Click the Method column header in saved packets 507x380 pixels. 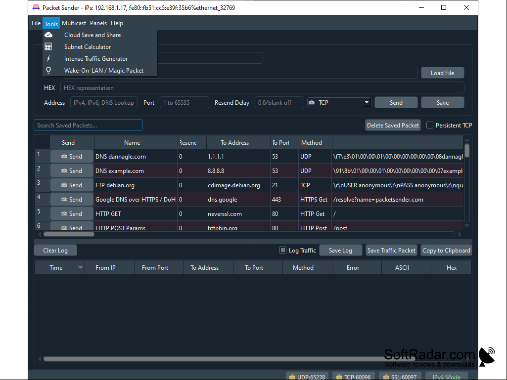click(x=315, y=142)
